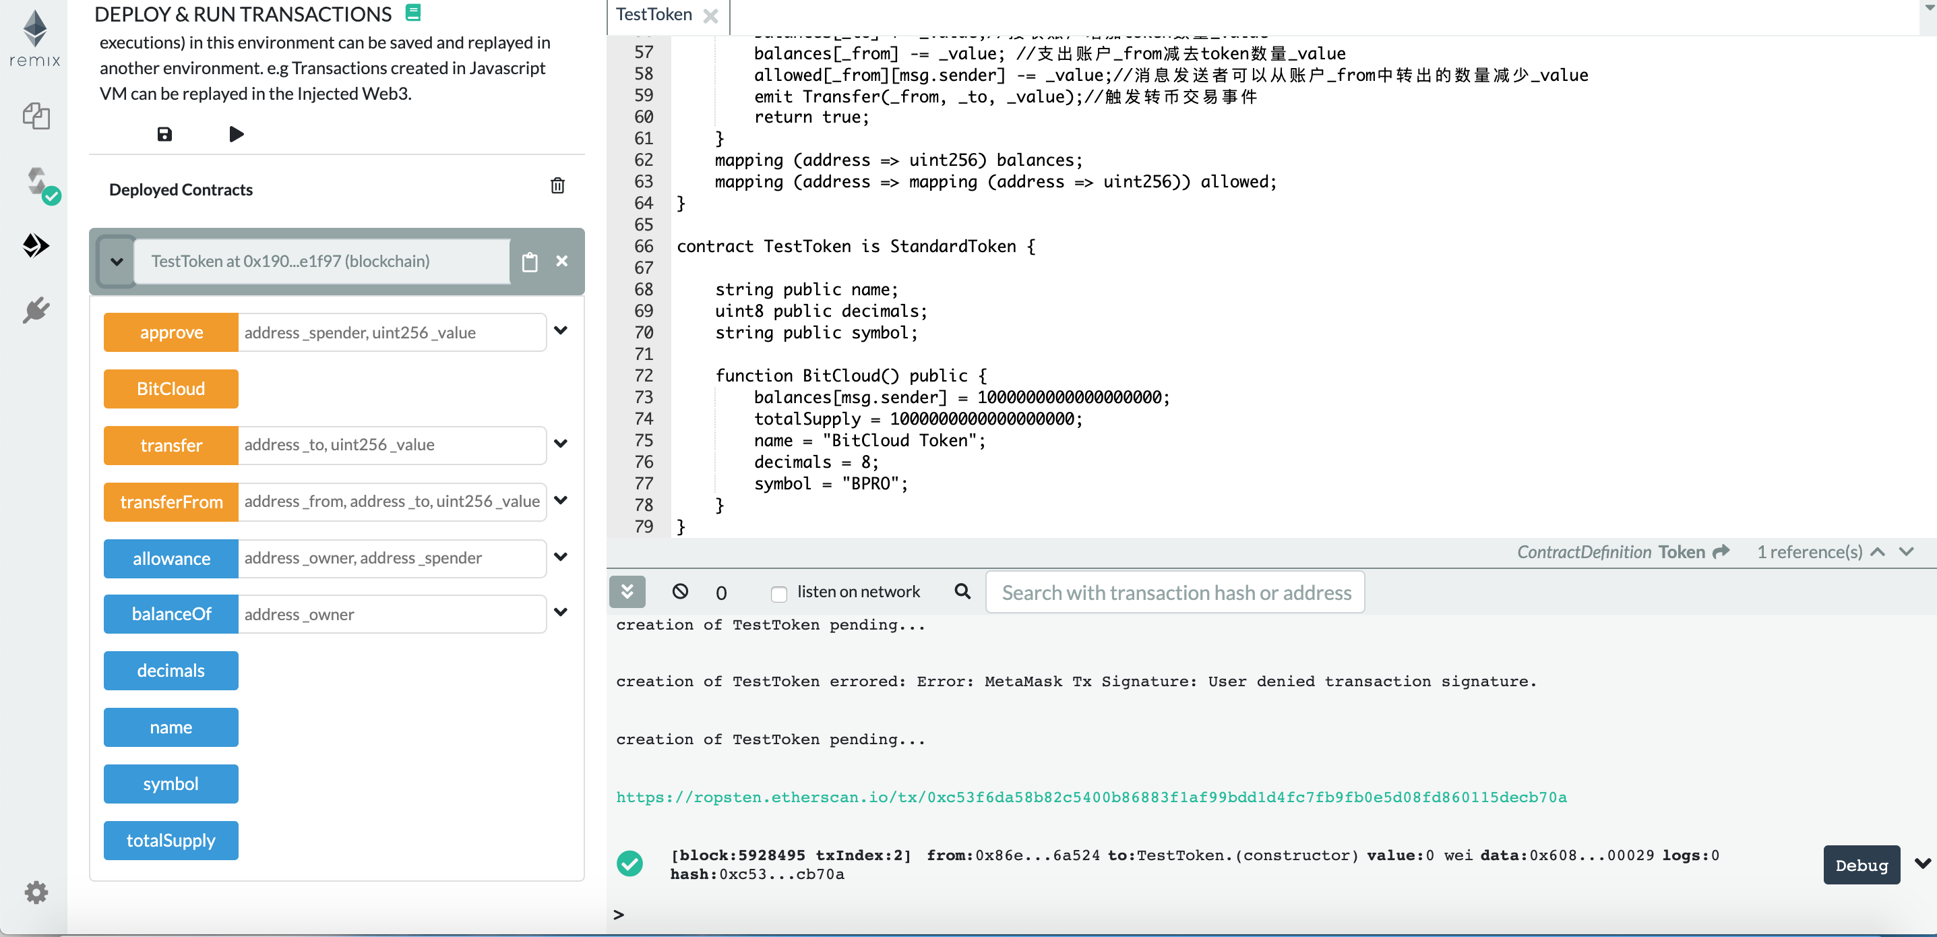Click the run recorded transactions play icon
Screen dimensions: 1937x937
click(x=236, y=135)
